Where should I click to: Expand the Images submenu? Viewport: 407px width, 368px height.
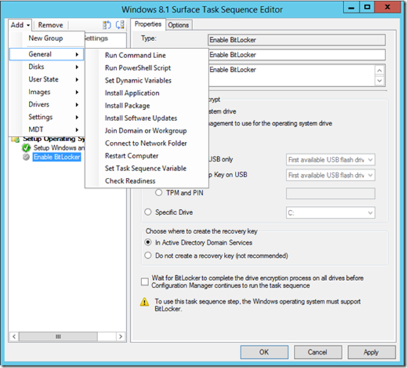click(46, 92)
